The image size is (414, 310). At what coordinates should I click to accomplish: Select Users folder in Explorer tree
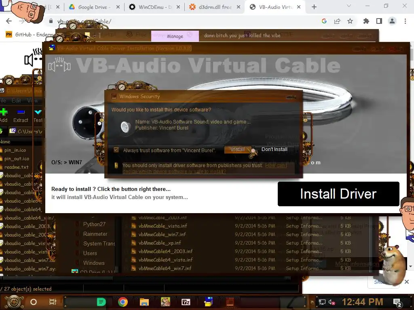coord(90,253)
